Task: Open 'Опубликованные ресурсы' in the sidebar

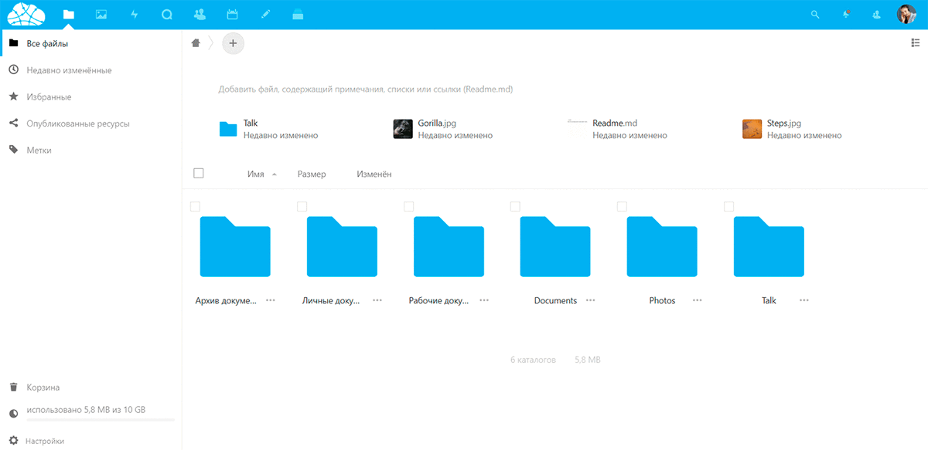Action: click(90, 123)
